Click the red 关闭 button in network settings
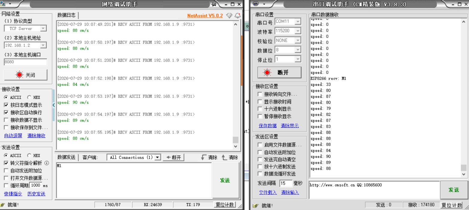 point(26,75)
